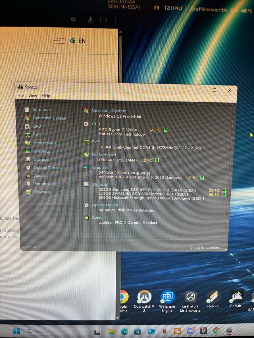The width and height of the screenshot is (254, 338).
Task: Open Corsair desktop shortcut
Action: 236,298
